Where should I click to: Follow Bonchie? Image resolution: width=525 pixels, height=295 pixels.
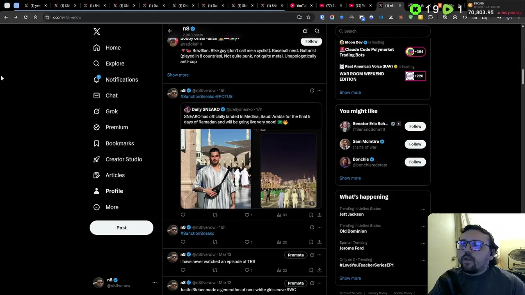415,162
